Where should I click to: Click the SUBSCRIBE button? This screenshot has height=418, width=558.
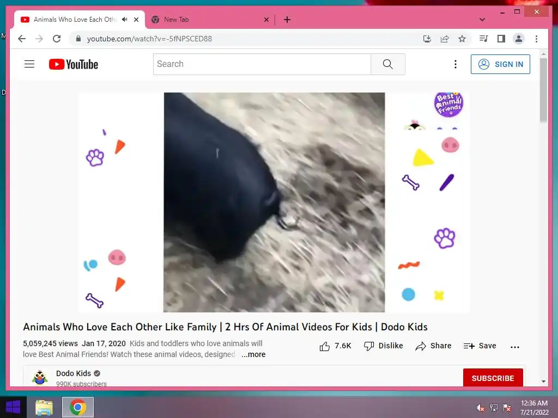click(493, 378)
